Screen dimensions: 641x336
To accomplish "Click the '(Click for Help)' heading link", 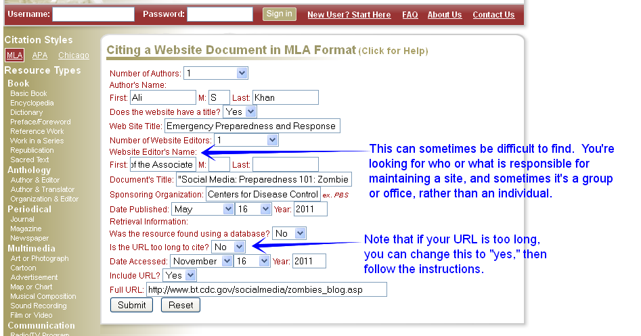I will point(393,51).
